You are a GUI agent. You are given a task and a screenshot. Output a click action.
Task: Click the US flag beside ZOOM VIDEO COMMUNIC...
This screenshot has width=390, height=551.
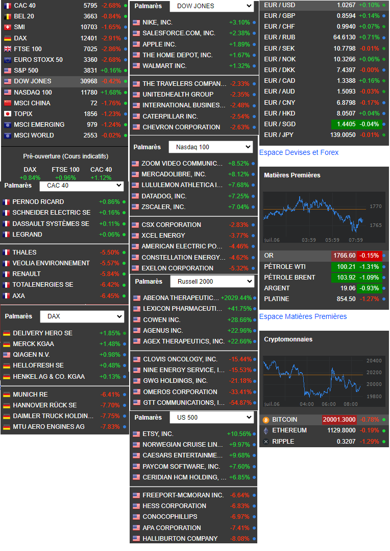click(135, 164)
